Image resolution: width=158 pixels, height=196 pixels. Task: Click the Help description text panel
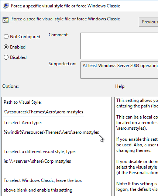pyautogui.click(x=136, y=146)
